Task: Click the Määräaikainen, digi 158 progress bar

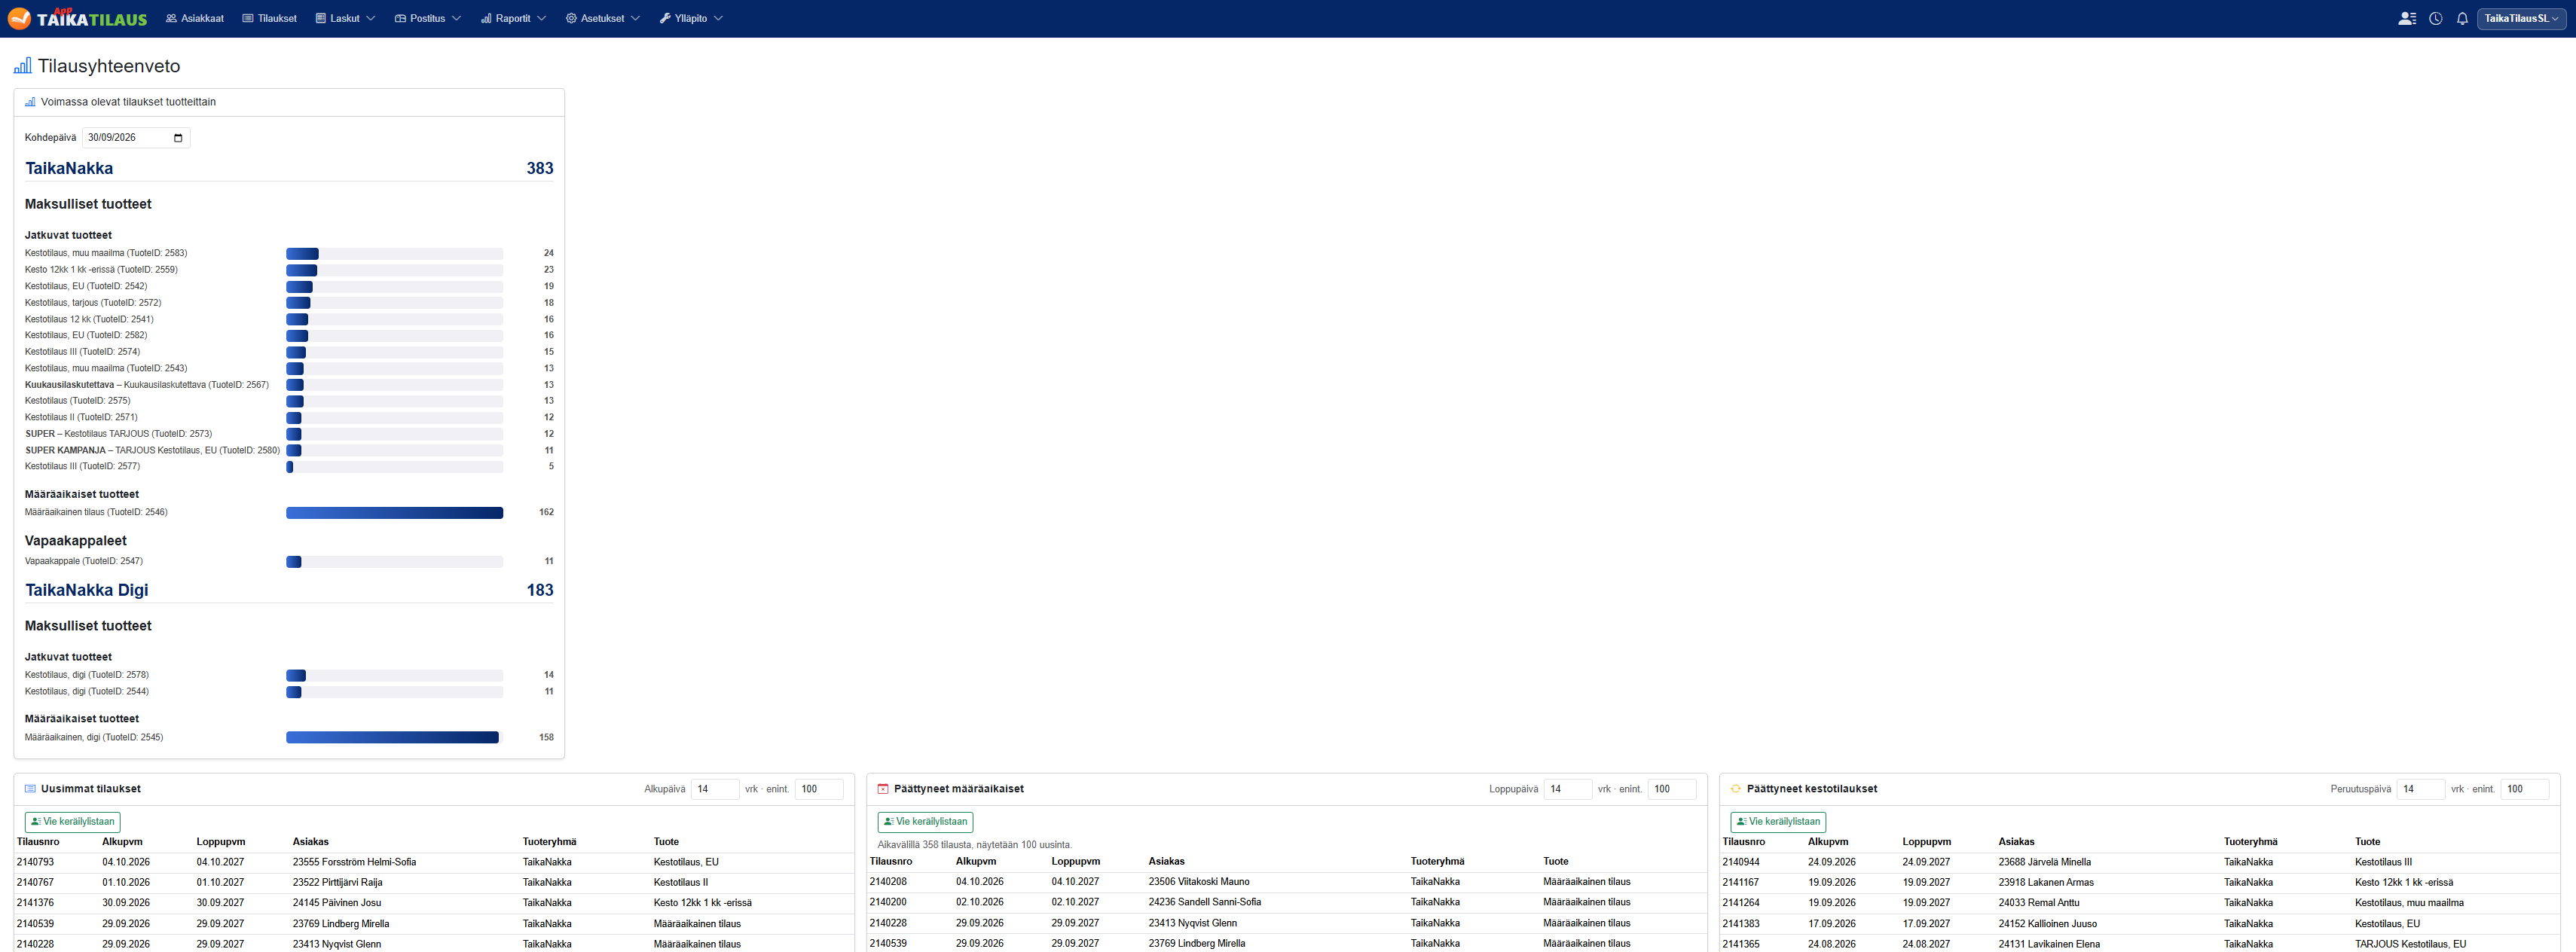Action: coord(392,738)
